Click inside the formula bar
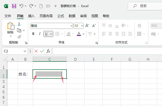 click(107, 51)
